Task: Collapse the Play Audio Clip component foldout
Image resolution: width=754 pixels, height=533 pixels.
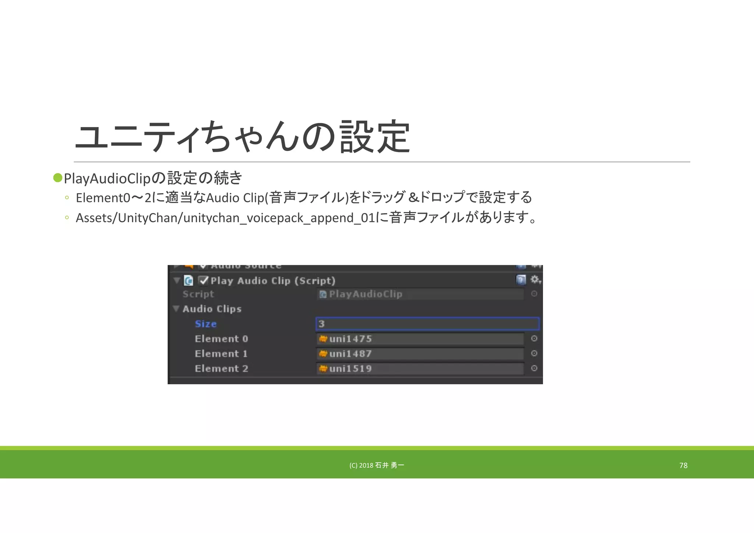Action: click(177, 280)
